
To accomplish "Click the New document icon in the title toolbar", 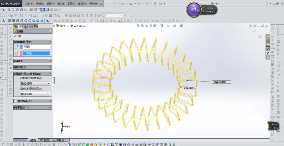I will 107,3.
